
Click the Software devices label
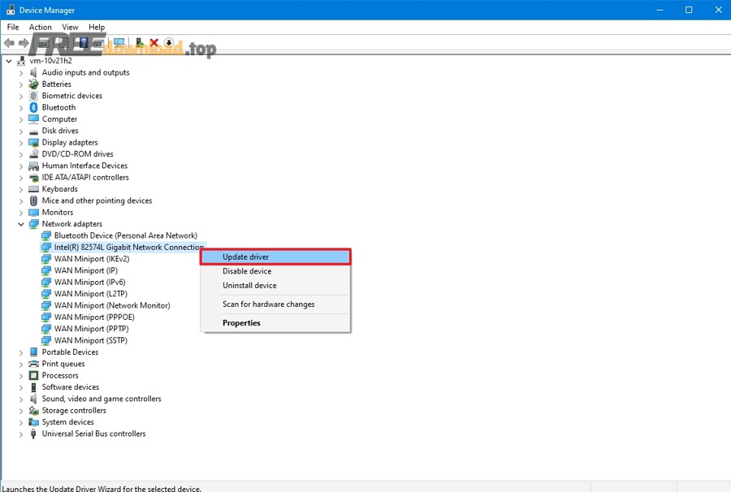(71, 386)
